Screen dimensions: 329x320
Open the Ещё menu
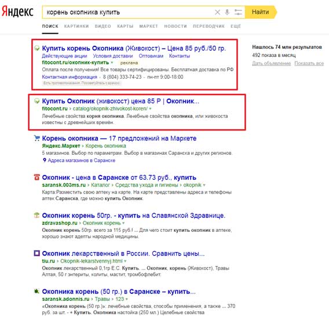point(236,26)
